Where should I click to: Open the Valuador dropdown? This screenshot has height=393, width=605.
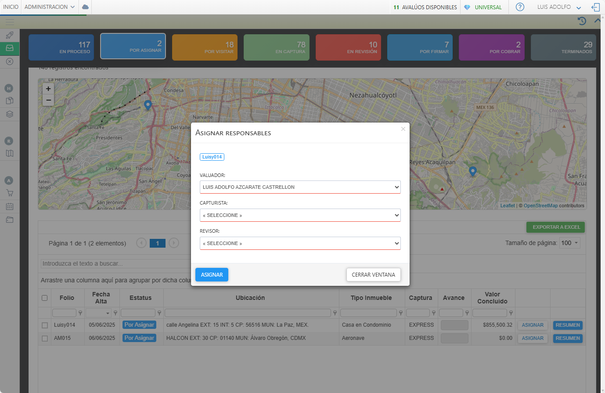pos(300,187)
